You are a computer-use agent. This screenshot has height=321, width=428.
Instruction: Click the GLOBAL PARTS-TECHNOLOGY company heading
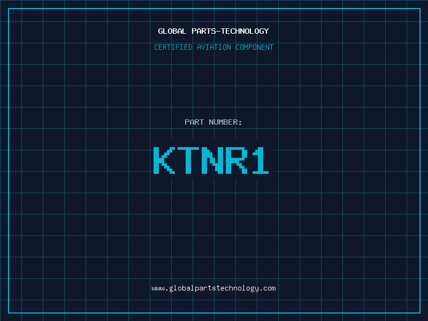(213, 31)
